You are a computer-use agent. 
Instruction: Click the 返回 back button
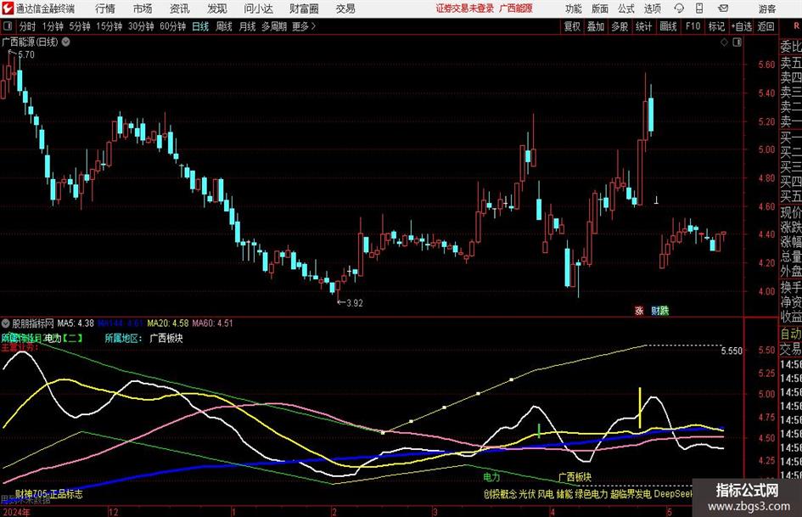[x=766, y=26]
